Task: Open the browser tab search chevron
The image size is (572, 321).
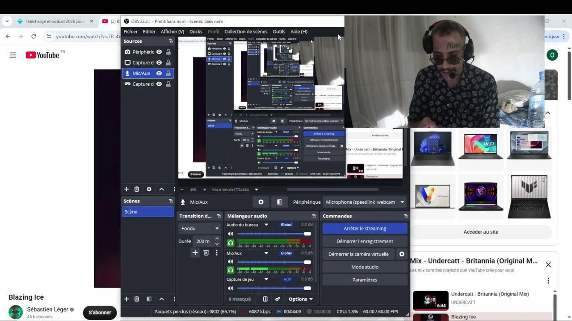Action: tap(7, 21)
